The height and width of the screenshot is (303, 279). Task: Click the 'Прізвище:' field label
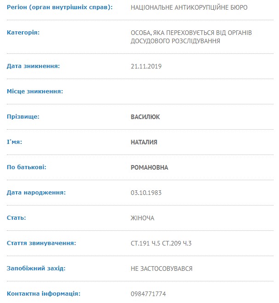point(23,117)
